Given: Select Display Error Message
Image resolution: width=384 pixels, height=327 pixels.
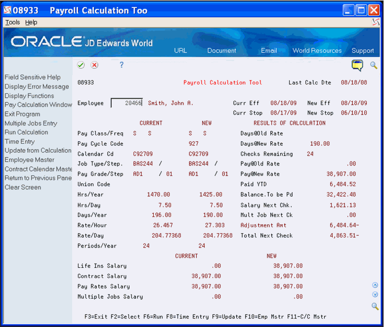Looking at the screenshot, I should [x=37, y=86].
